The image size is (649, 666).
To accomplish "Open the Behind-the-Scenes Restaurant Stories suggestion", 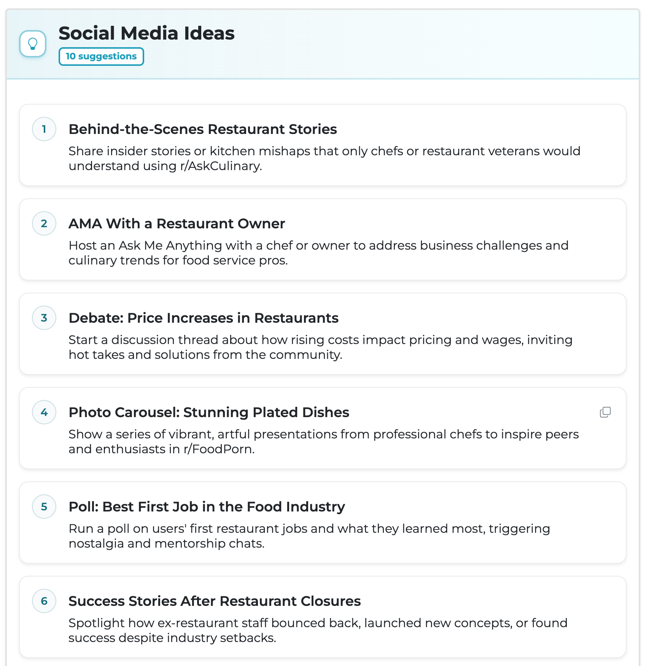I will (202, 129).
